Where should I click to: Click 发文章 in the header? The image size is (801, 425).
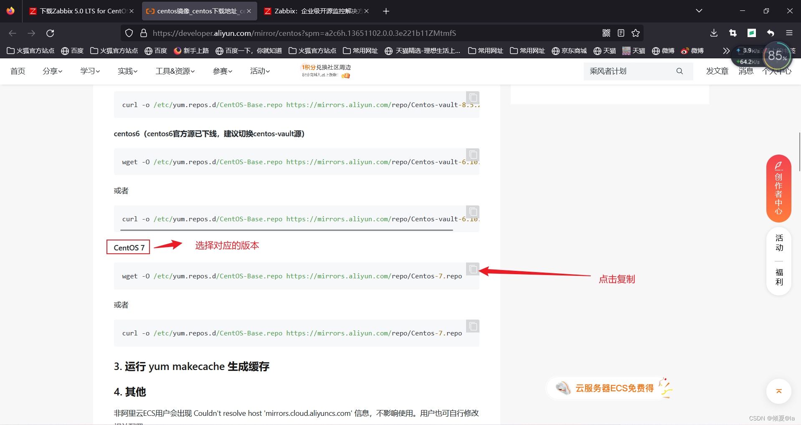(x=717, y=71)
